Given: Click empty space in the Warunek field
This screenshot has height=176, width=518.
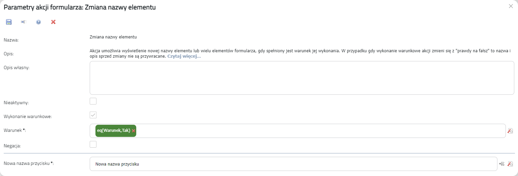Looking at the screenshot, I should point(320,131).
